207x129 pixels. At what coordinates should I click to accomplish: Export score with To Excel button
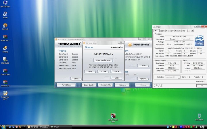coord(103,71)
